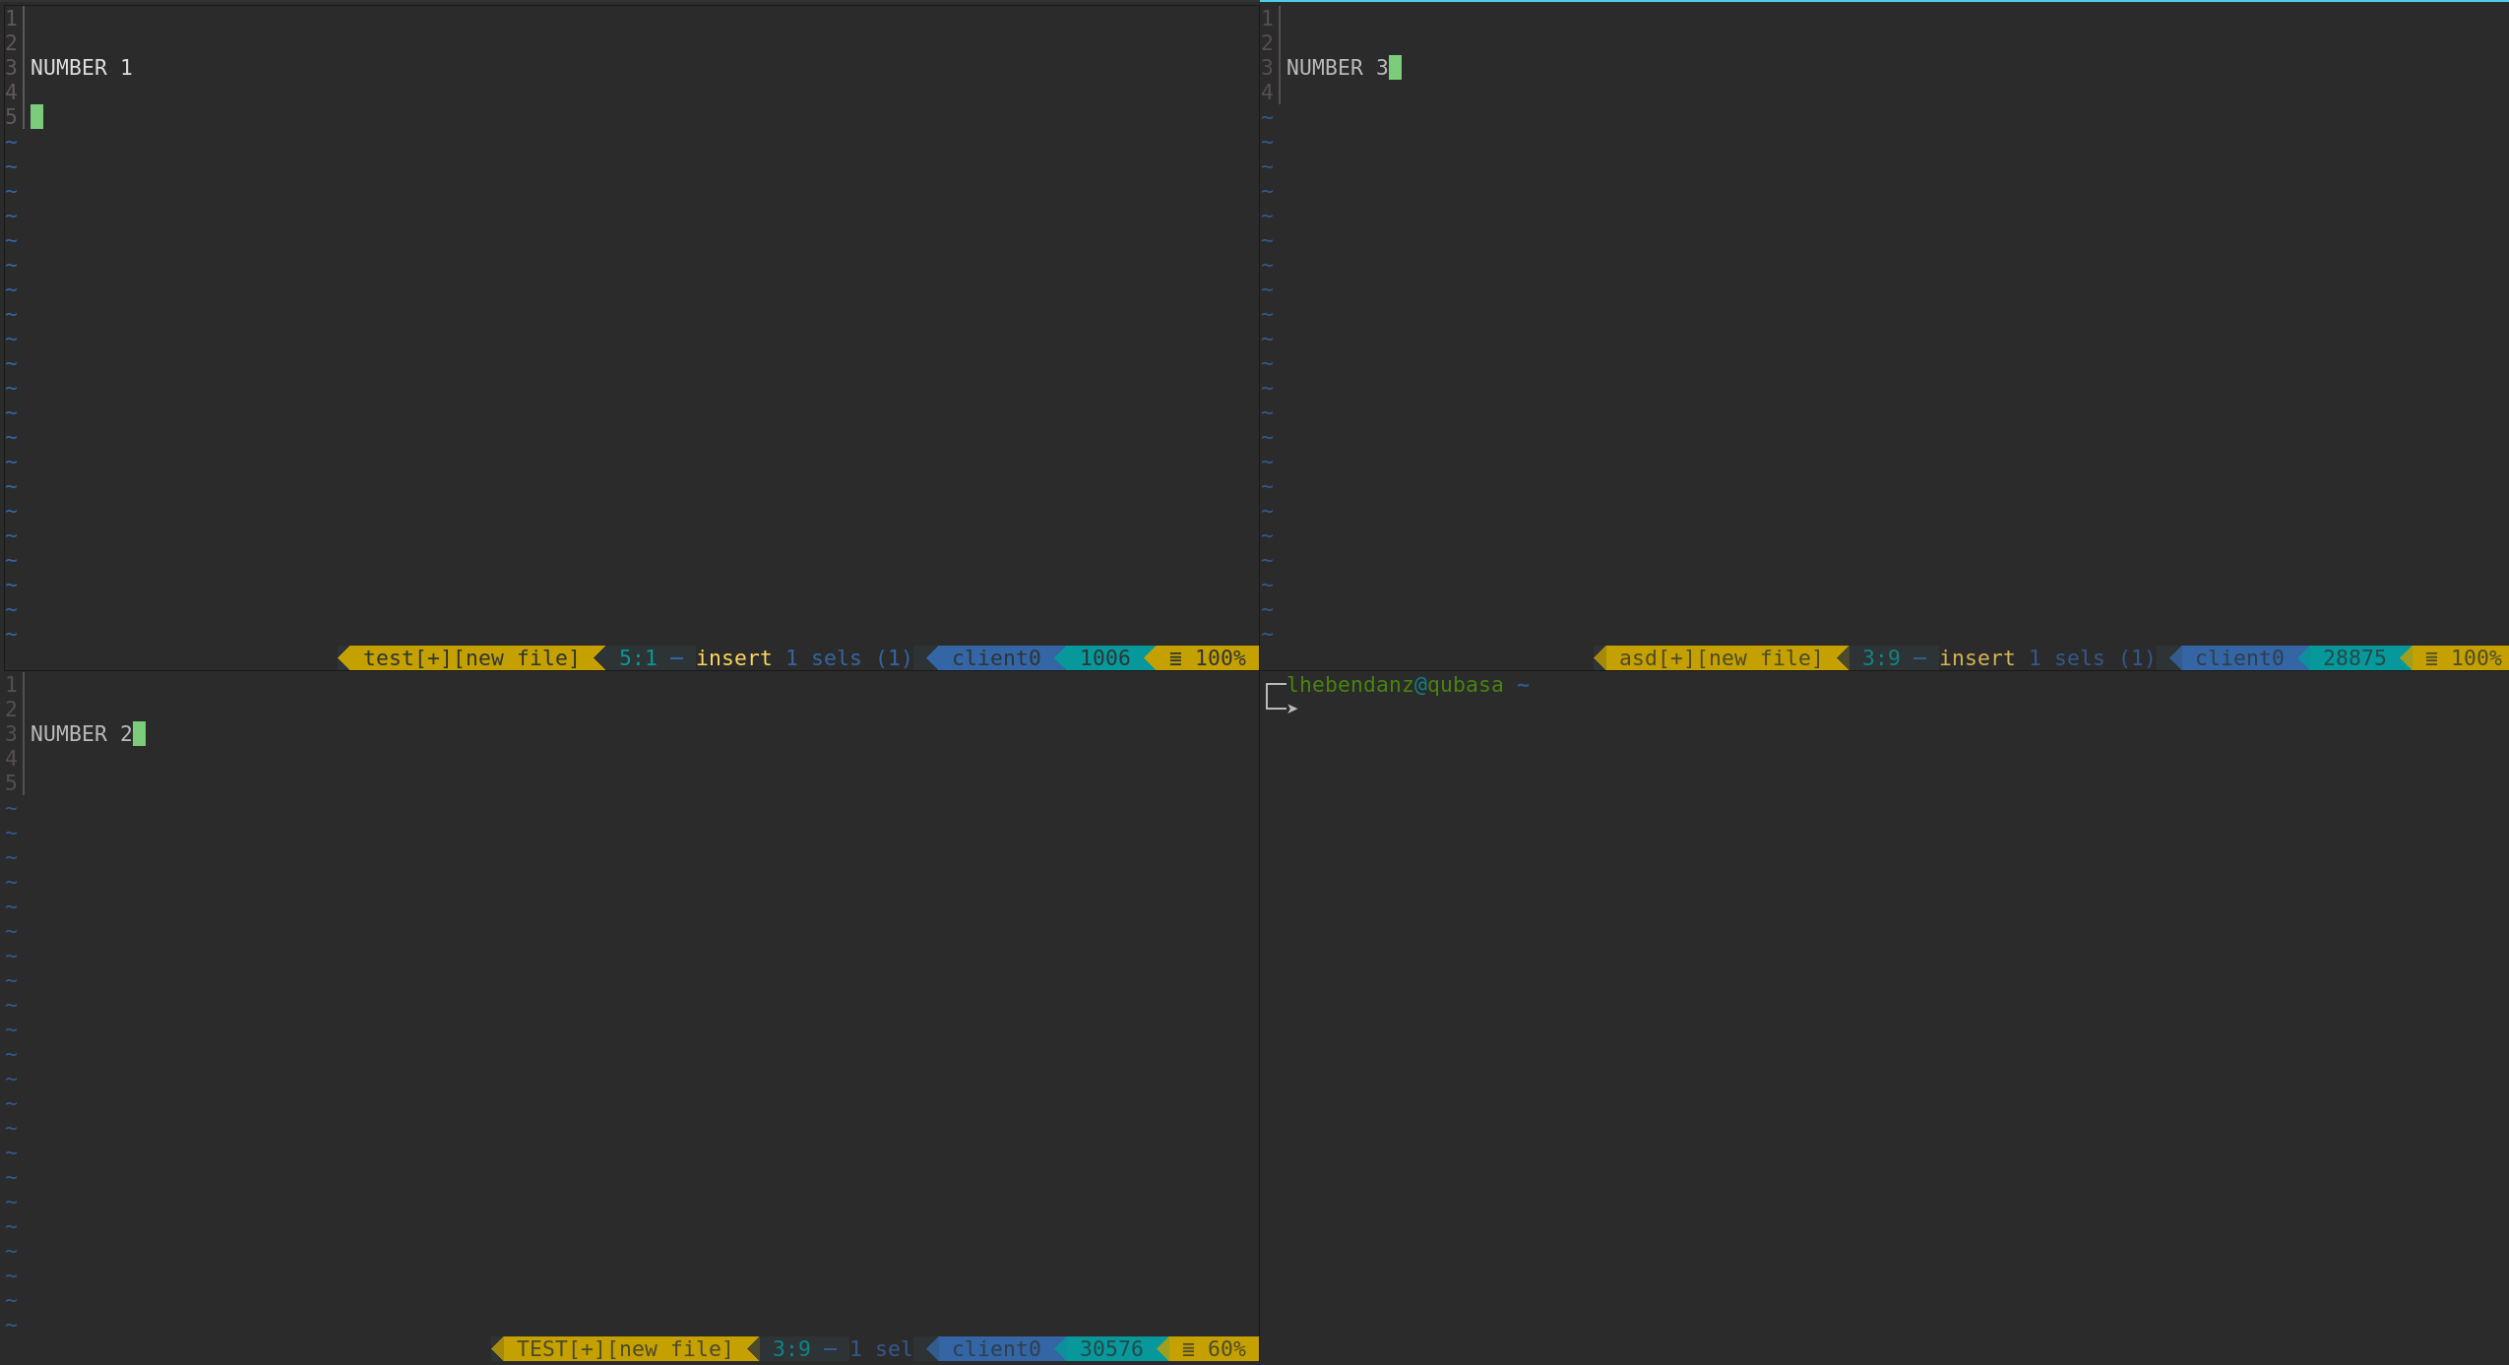Click client0 label in test pane status bar
The image size is (2509, 1365).
[x=996, y=658]
